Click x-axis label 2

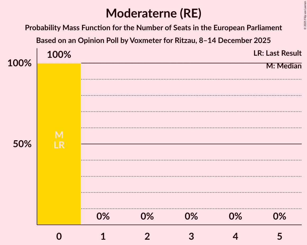point(147,236)
